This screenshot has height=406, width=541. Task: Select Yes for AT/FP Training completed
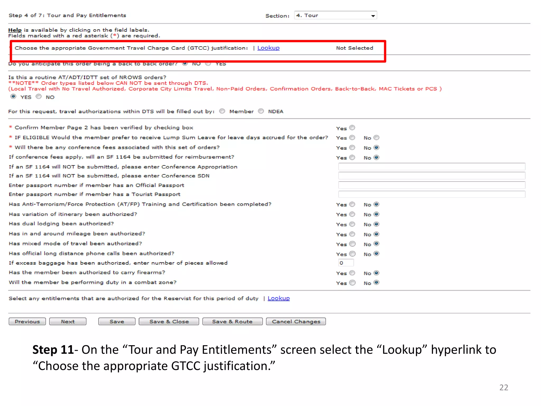pos(352,204)
